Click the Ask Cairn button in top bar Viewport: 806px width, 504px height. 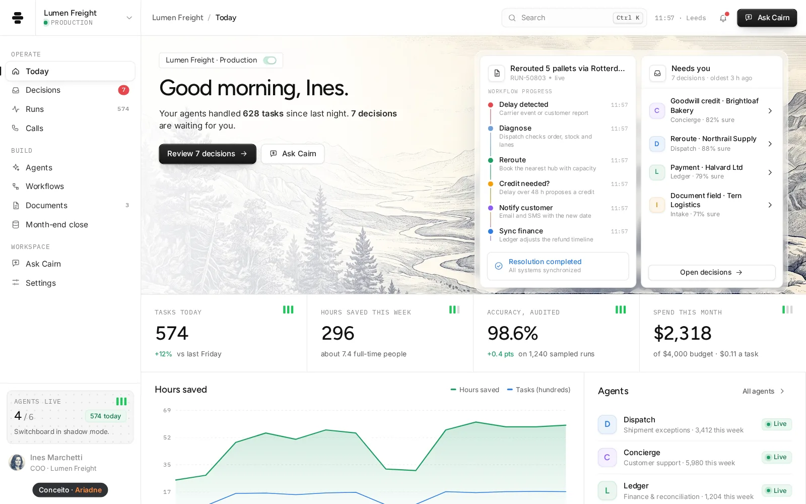(x=767, y=18)
